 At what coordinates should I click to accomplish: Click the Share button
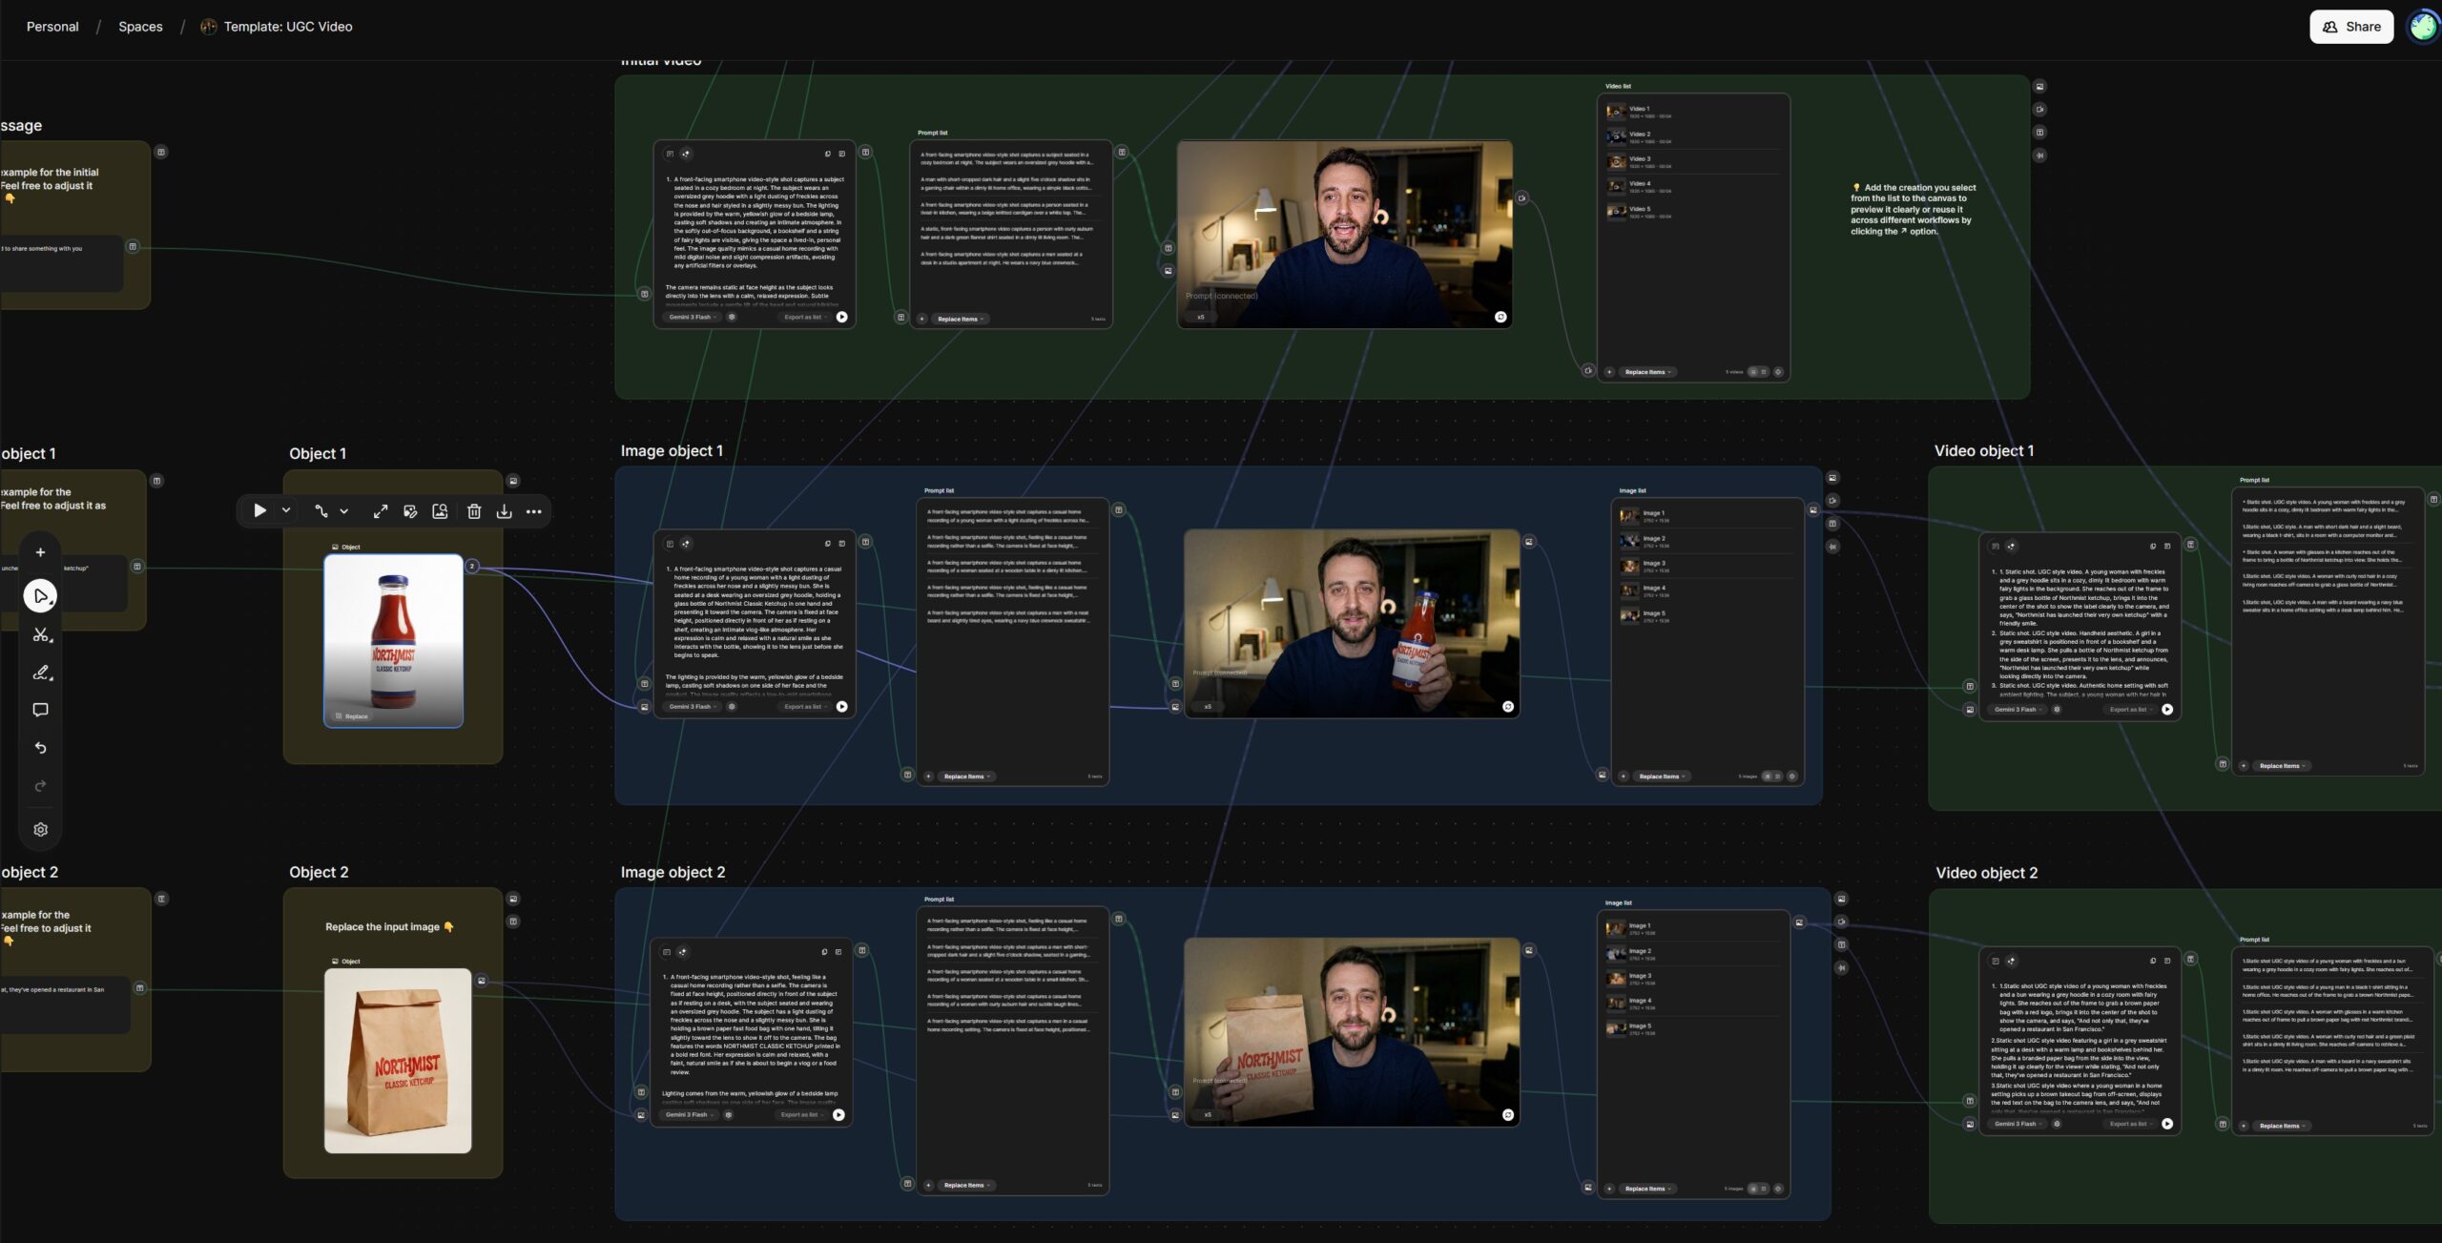[x=2351, y=27]
